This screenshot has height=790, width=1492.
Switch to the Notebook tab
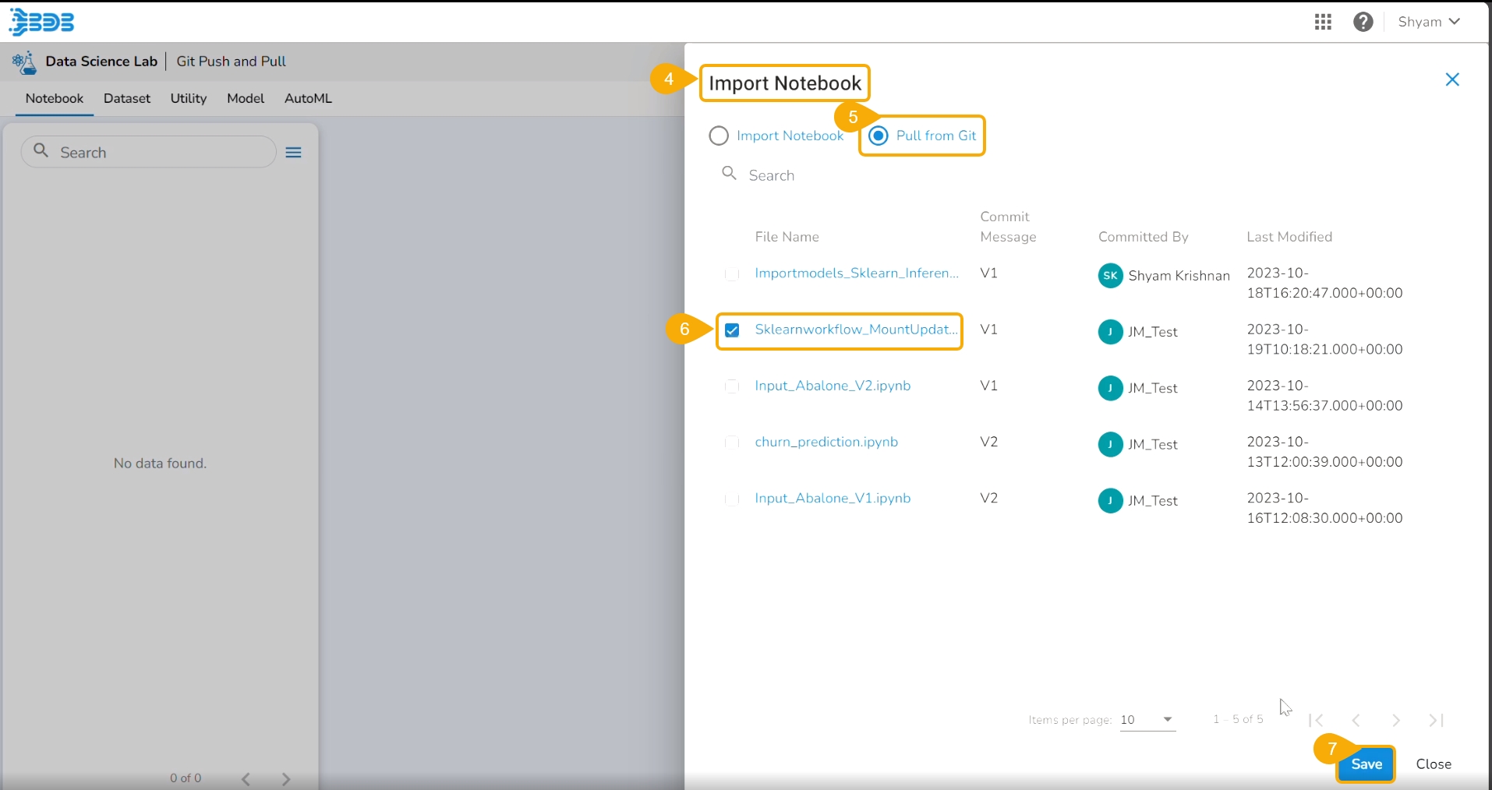click(x=55, y=99)
